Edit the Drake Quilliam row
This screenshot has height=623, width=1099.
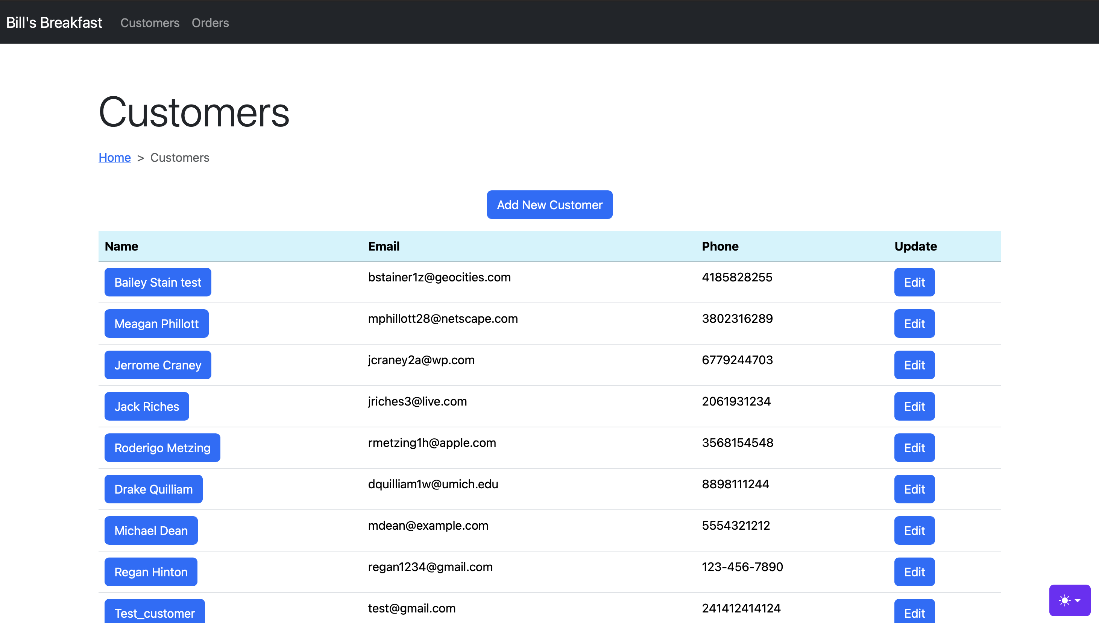(914, 489)
